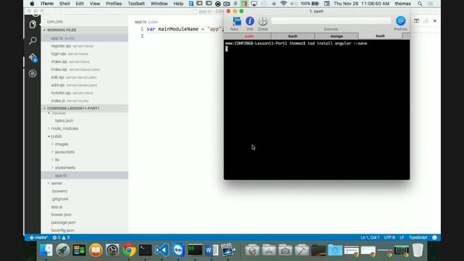Open the Profiles menu in the menu bar
The width and height of the screenshot is (464, 261).
114,4
